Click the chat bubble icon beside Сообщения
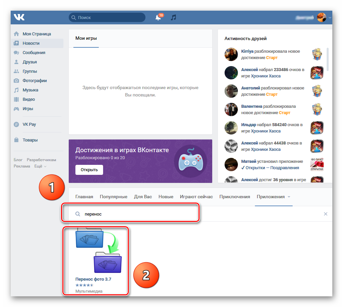The image size is (343, 307). 16,52
